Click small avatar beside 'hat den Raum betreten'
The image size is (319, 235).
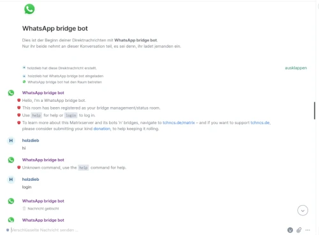24,82
